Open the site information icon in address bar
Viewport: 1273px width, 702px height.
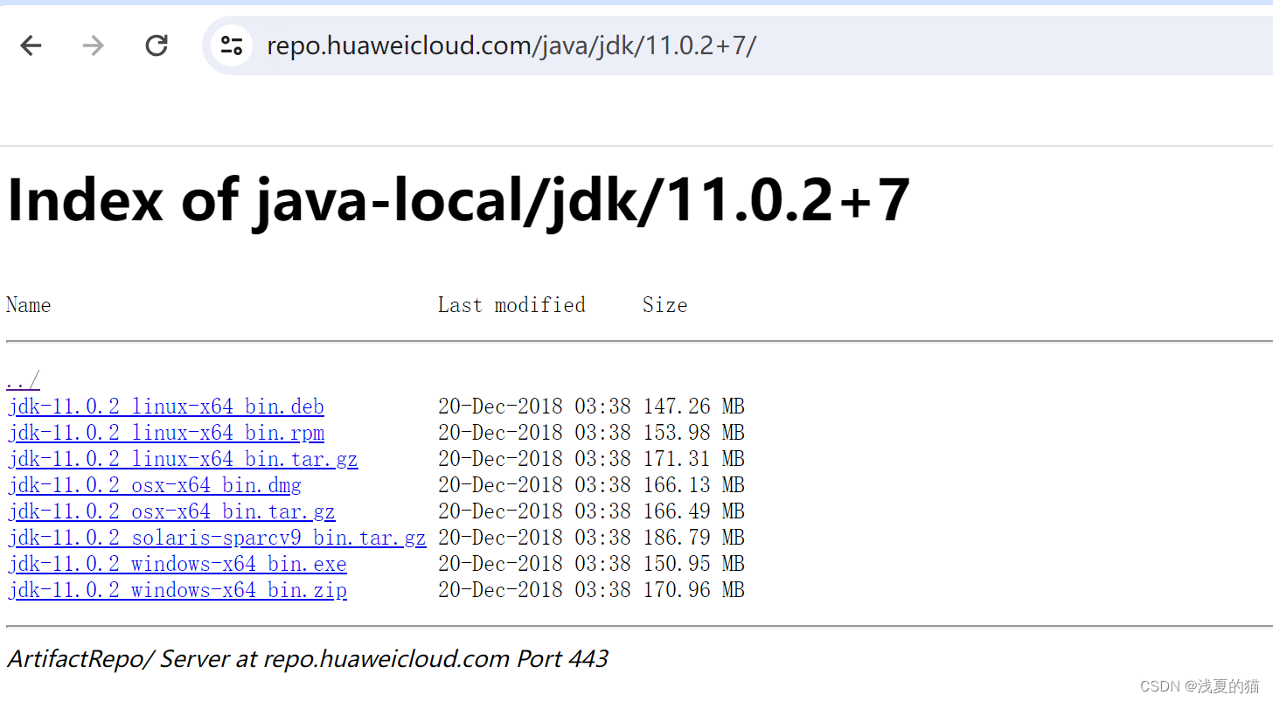pos(231,45)
